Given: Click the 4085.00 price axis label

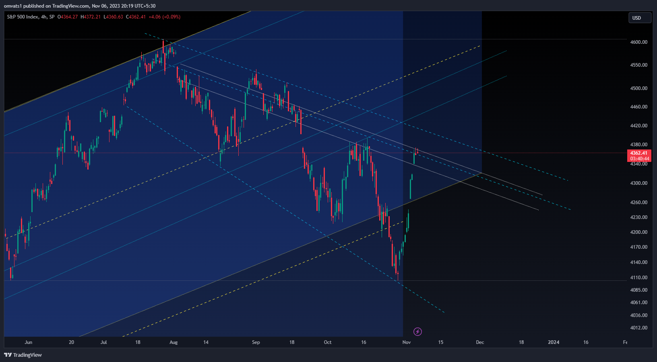Looking at the screenshot, I should (639, 290).
